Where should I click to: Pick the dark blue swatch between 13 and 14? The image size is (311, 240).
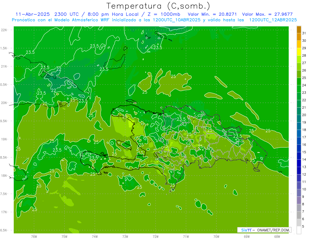click(299, 163)
